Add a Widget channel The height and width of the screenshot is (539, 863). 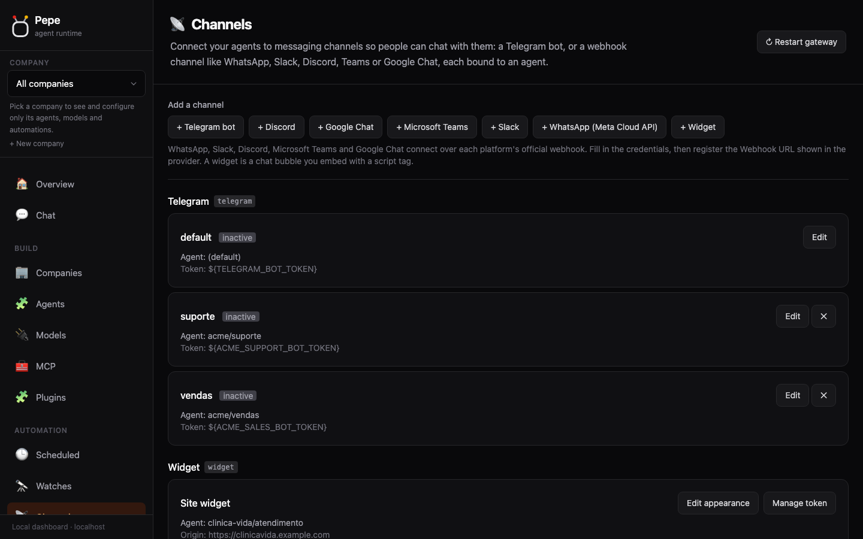[698, 127]
